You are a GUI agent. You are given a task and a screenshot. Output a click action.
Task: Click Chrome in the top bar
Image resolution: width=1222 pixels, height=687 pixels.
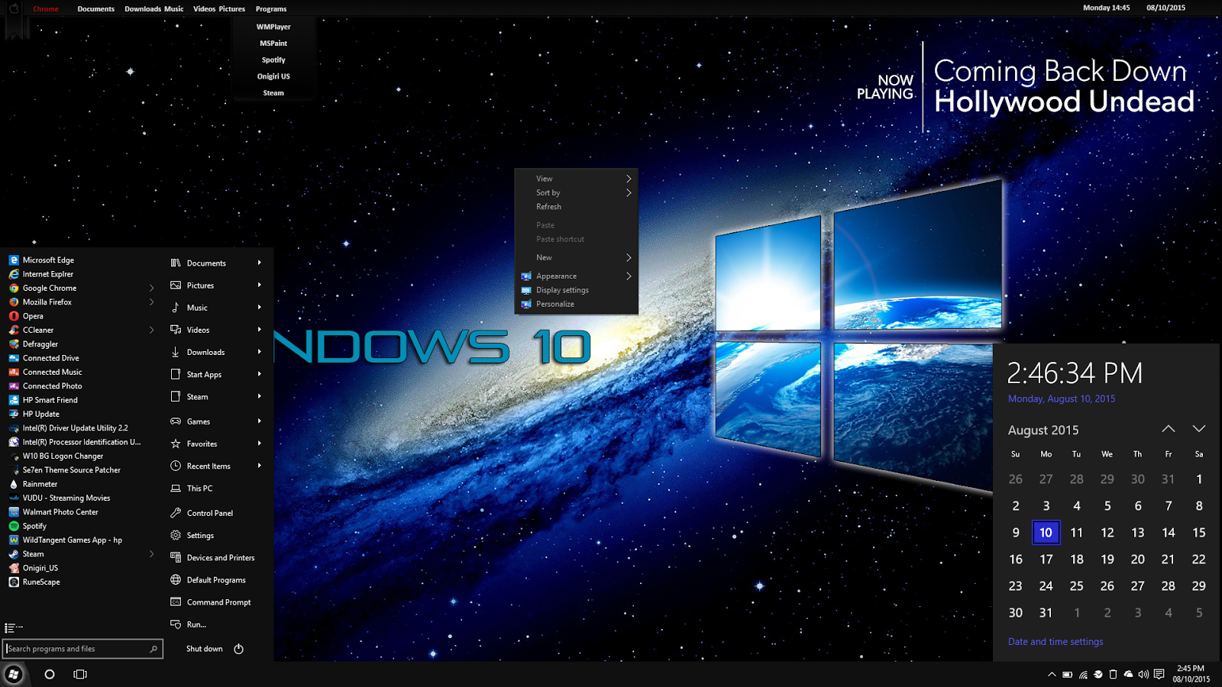(46, 9)
